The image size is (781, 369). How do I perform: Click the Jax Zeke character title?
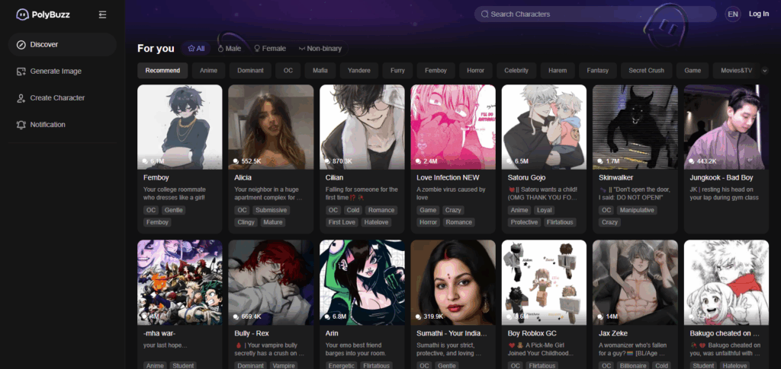pyautogui.click(x=612, y=333)
